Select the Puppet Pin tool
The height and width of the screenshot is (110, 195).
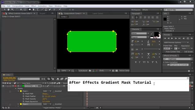(x=60, y=9)
